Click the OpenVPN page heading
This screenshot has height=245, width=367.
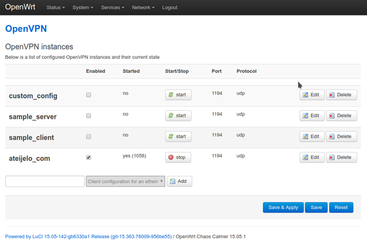[26, 29]
